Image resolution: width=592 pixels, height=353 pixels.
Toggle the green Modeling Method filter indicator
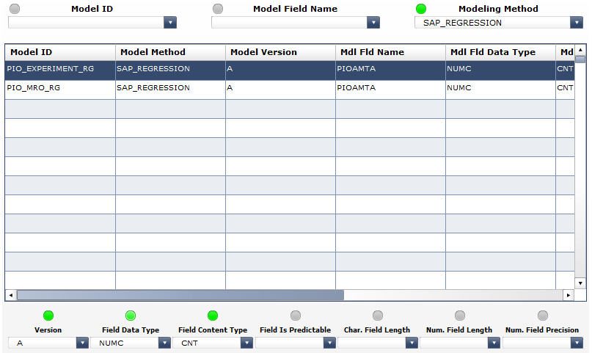pos(421,9)
